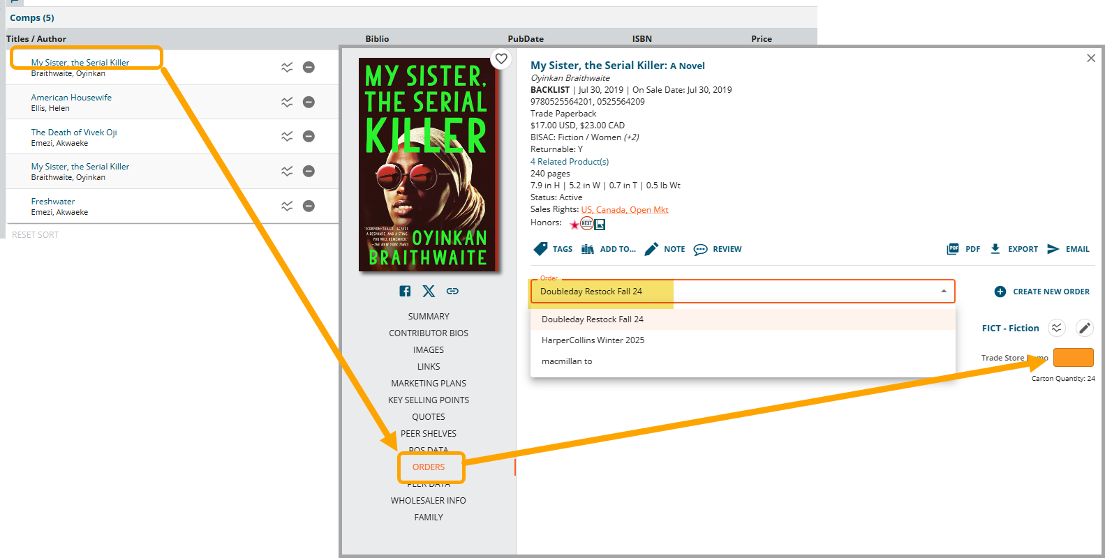Open the 4 Related Product(s) link

(x=570, y=162)
